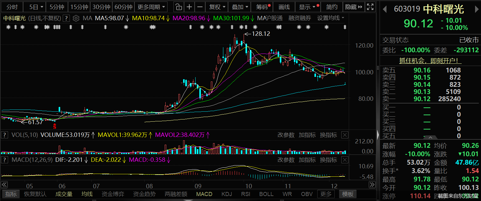Click the fullscreen expand icon
Image resolution: width=481 pixels, height=201 pixels.
tap(370, 7)
